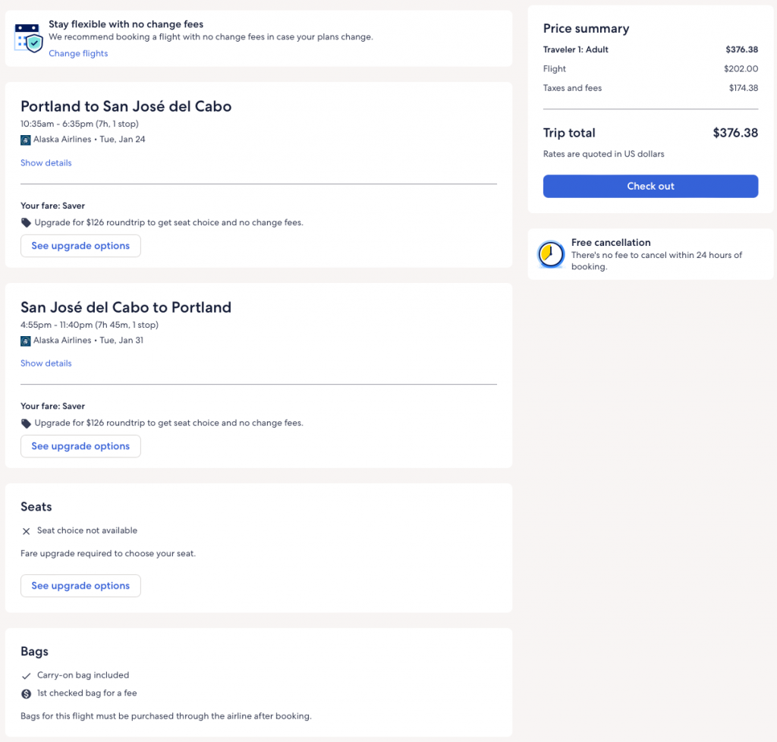This screenshot has width=777, height=742.
Task: Click the Bags section heading
Action: click(x=35, y=652)
